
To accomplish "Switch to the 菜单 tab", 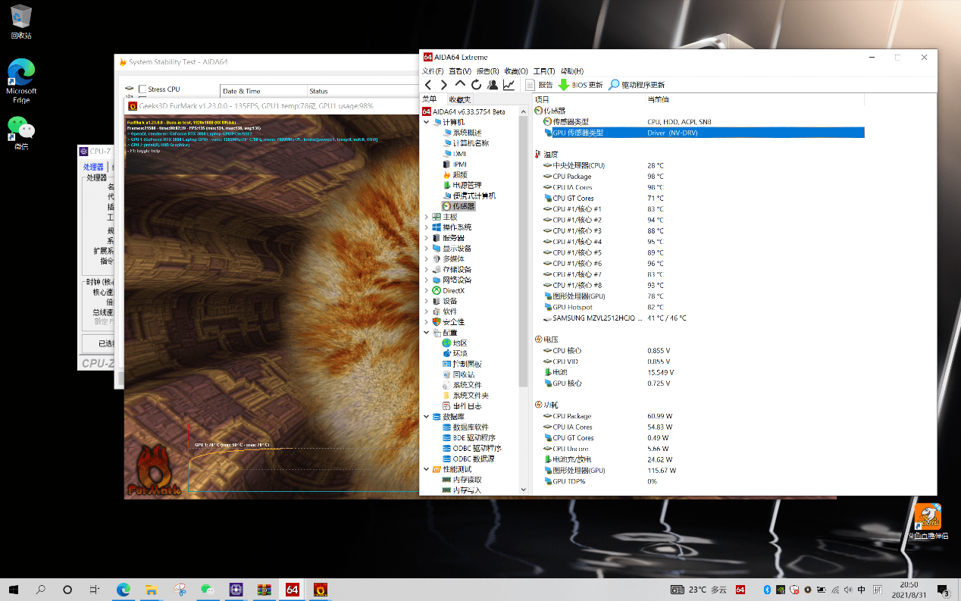I will (x=430, y=99).
